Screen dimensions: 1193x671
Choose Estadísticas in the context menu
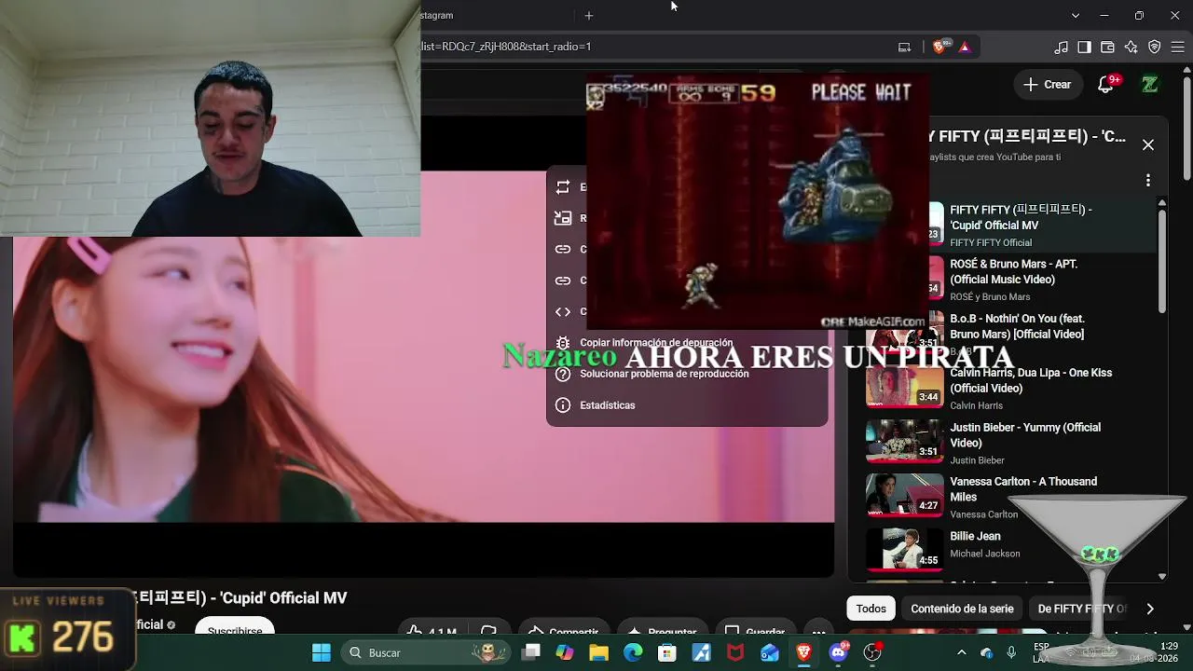click(x=687, y=405)
